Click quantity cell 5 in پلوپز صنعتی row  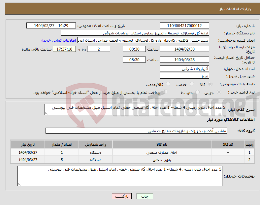click(62, 160)
